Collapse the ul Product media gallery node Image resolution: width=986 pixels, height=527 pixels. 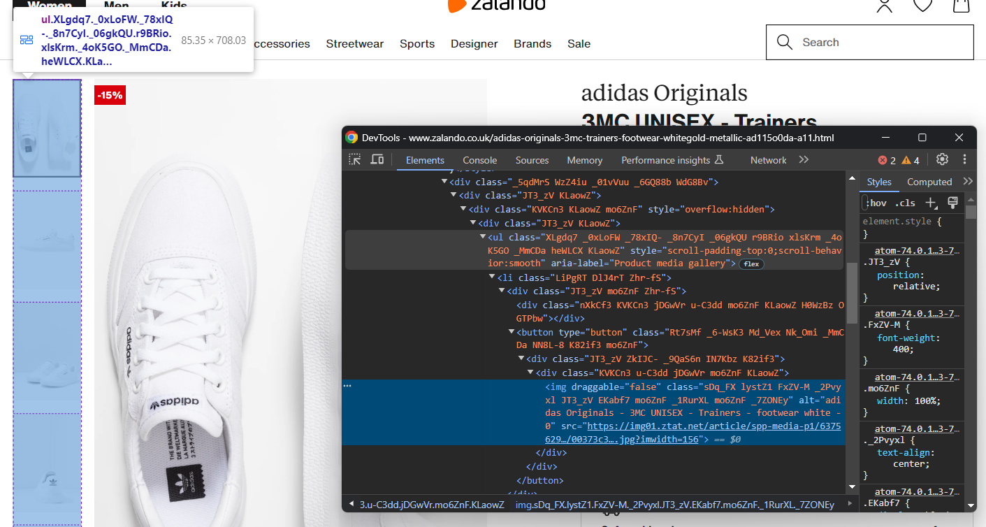point(483,237)
